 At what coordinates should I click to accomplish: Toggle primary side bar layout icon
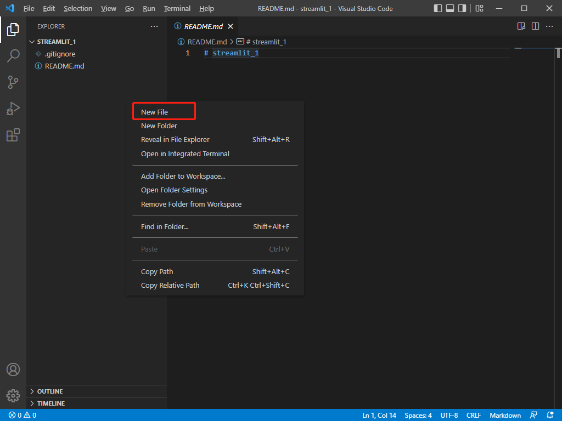pyautogui.click(x=437, y=8)
